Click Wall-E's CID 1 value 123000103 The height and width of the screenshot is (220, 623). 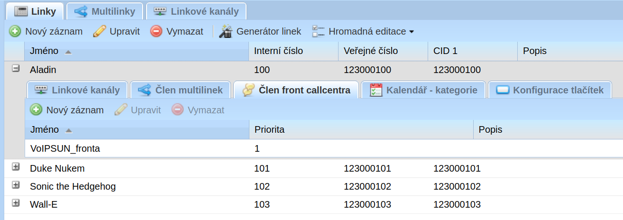457,204
